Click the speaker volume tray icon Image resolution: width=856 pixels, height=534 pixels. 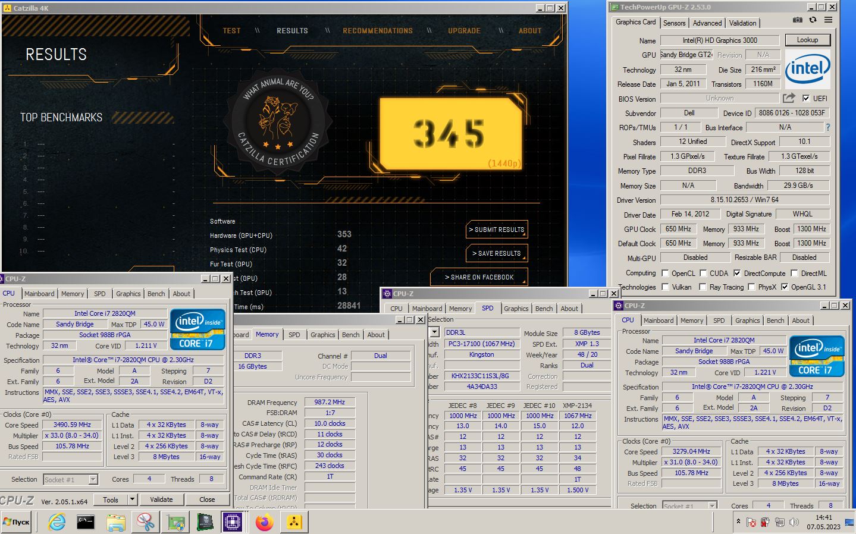point(794,522)
